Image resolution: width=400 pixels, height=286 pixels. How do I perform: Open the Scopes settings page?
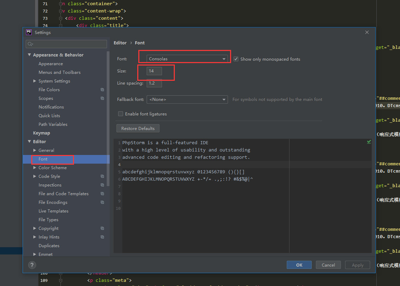(46, 98)
